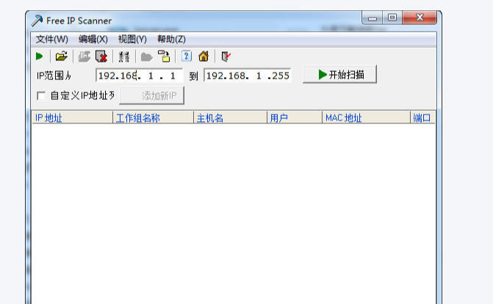
Task: Open the 编辑(X) menu
Action: pyautogui.click(x=93, y=40)
